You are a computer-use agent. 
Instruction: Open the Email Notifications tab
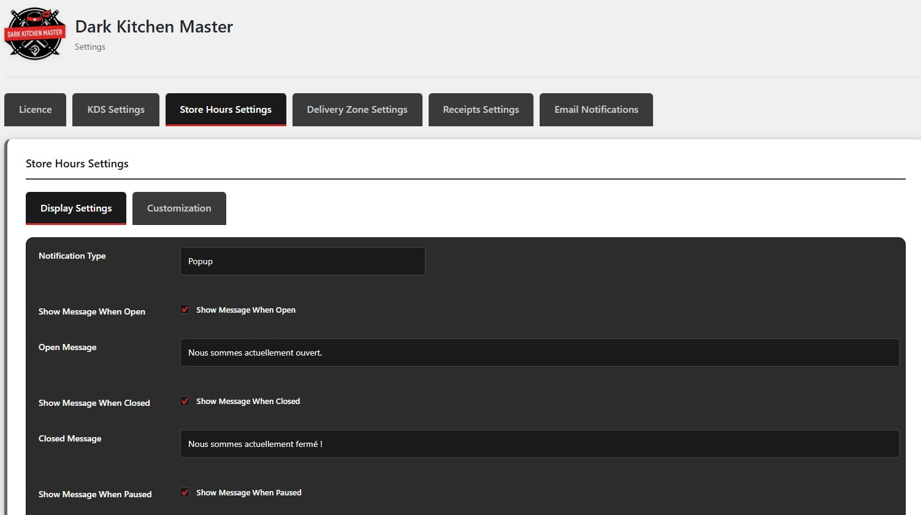click(596, 110)
